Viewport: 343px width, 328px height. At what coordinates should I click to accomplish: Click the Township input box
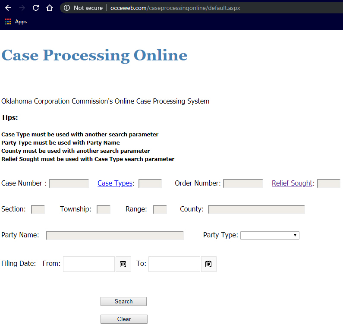104,209
